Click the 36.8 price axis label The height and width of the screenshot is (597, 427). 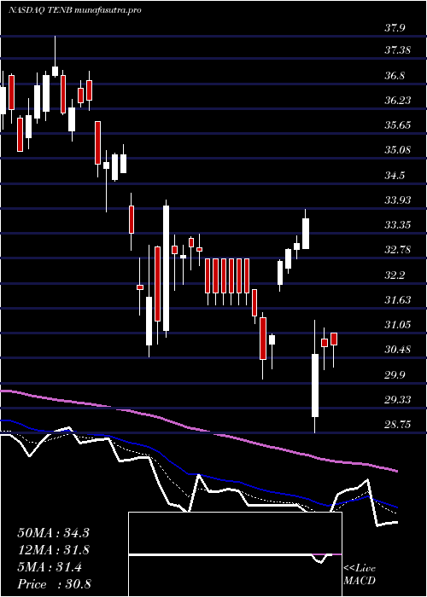(395, 75)
